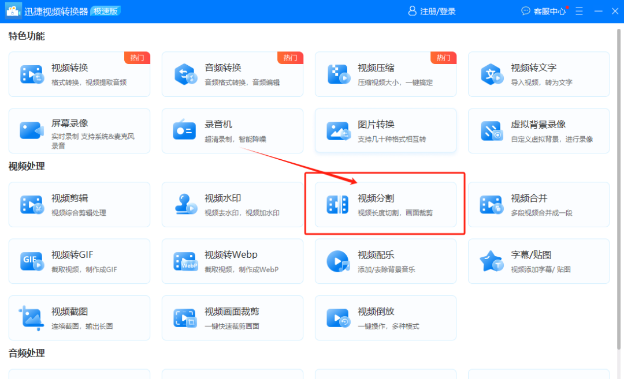Click the 视频压缩 card title

[x=376, y=67]
